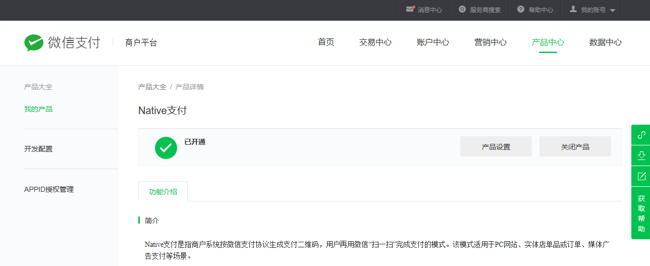Screen dimensions: 650x266
Task: Open APPID授权管理 in the left sidebar
Action: [x=49, y=189]
